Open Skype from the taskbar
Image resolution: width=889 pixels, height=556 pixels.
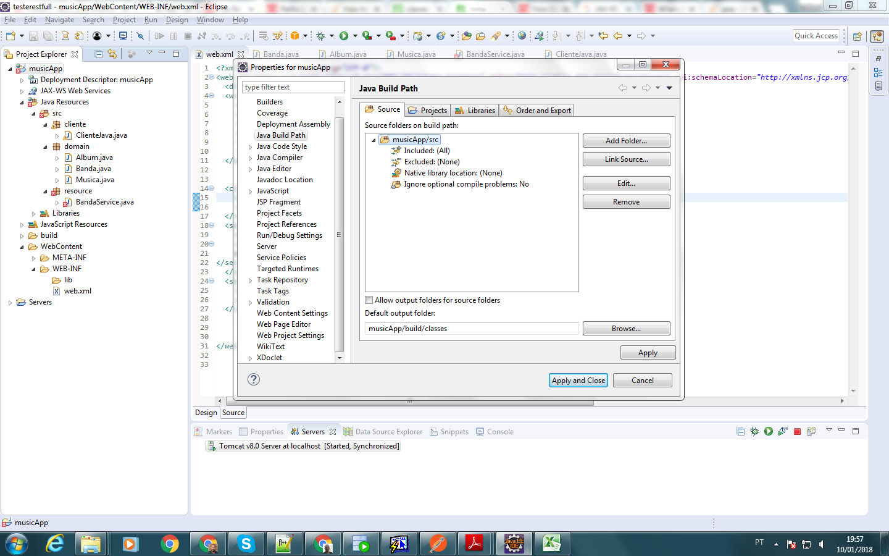tap(246, 544)
